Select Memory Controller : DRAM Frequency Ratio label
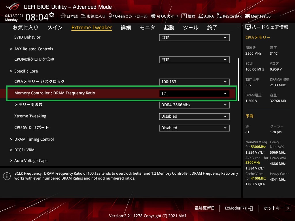The width and height of the screenshot is (295, 221). tap(55, 93)
